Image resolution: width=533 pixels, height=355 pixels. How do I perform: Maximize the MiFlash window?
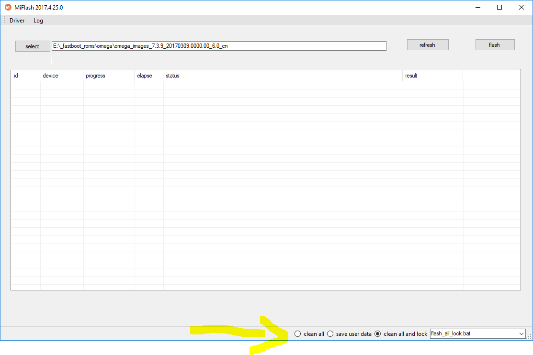click(499, 7)
